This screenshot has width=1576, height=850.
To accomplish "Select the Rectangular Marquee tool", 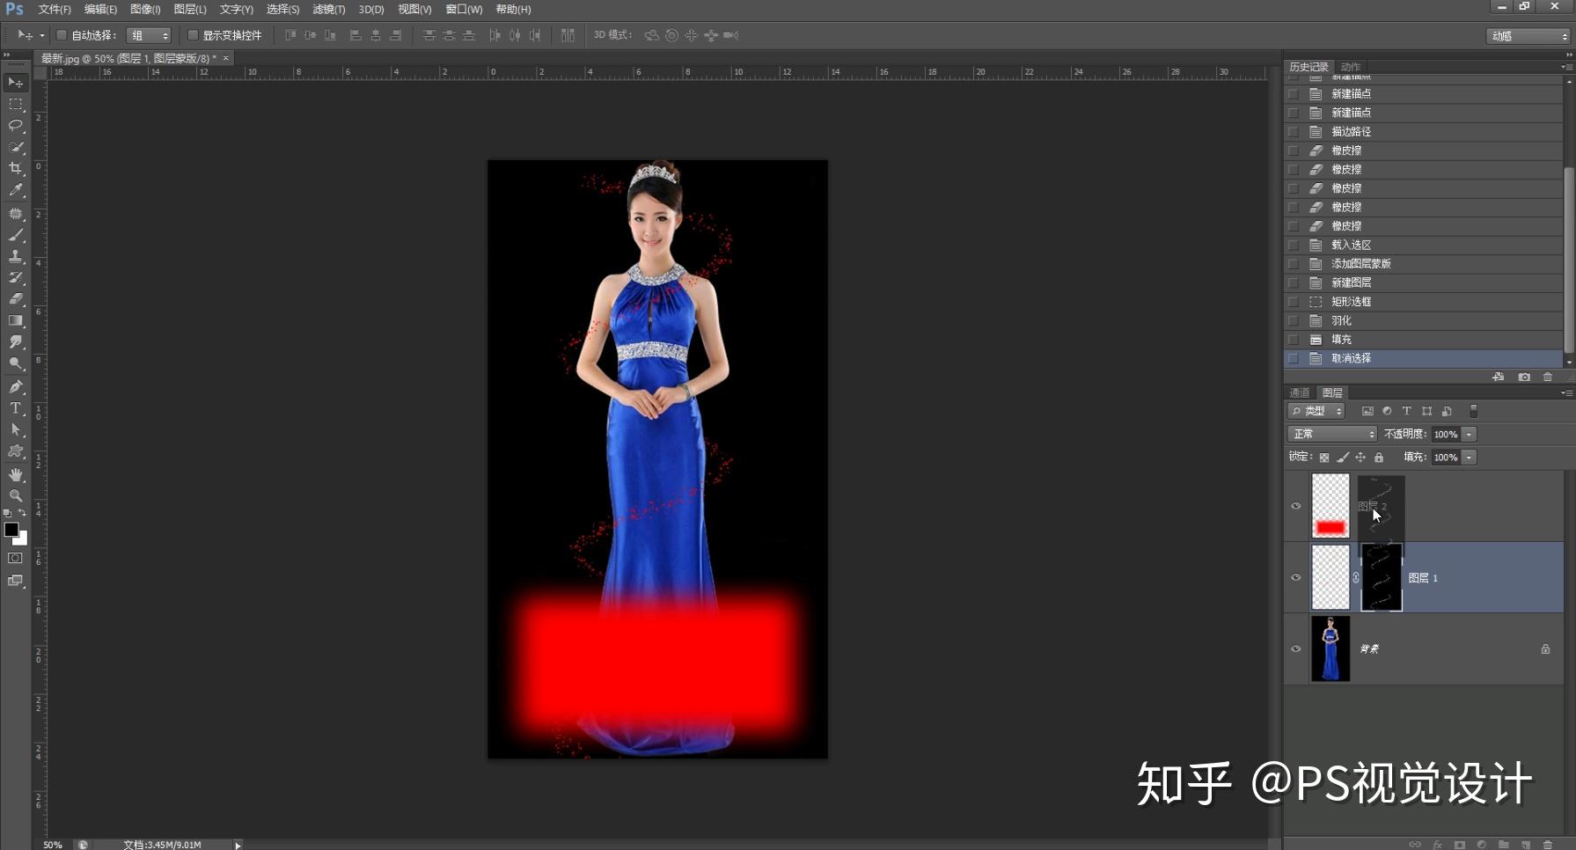I will (x=16, y=104).
